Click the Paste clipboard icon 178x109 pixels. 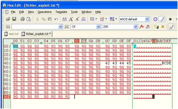coord(50,19)
